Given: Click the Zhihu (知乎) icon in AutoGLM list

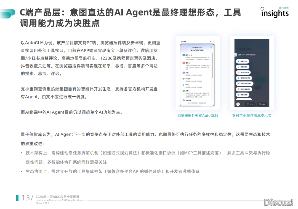Looking at the screenshot, I should [183, 55].
